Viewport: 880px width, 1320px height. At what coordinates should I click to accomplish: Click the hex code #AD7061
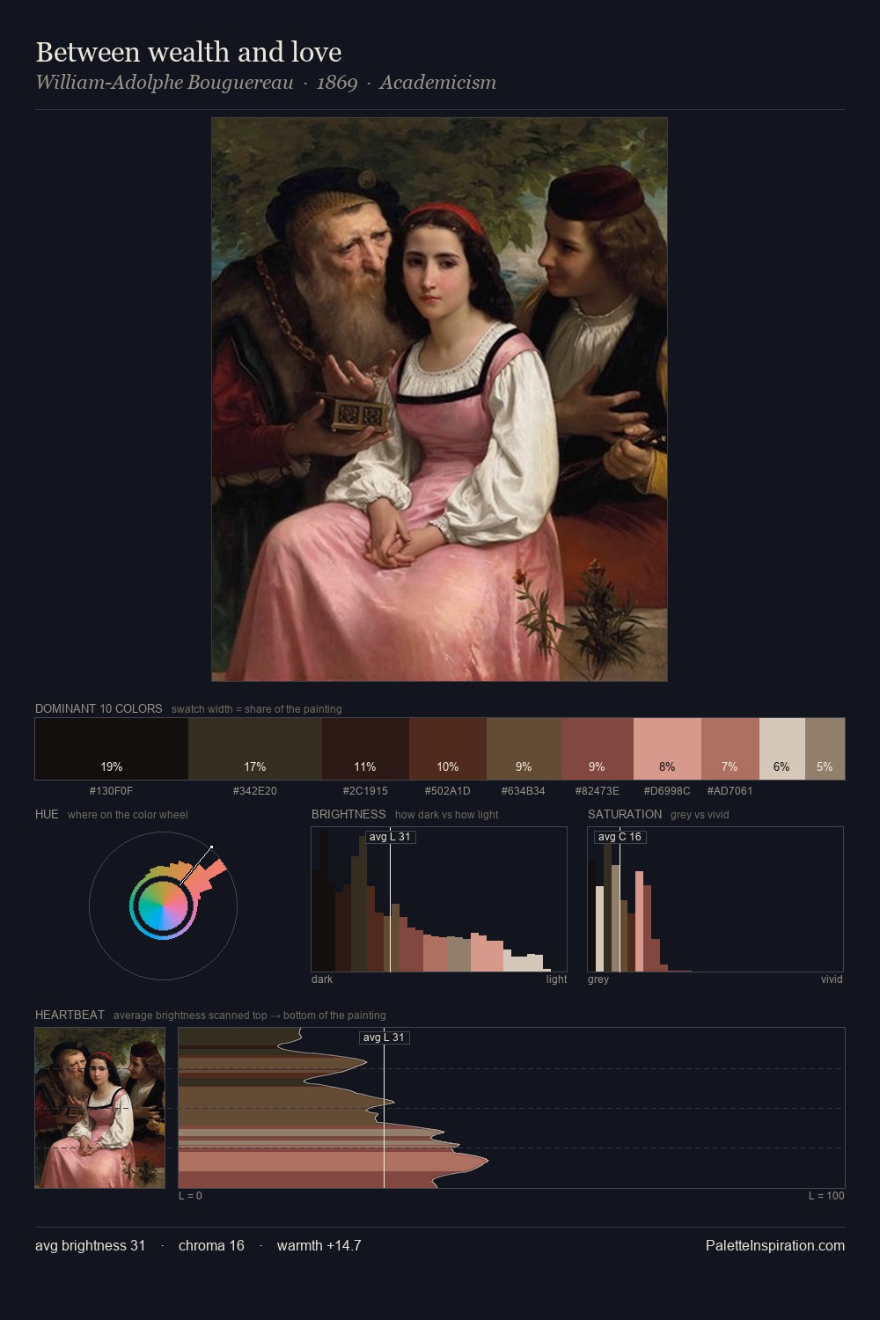click(x=730, y=791)
